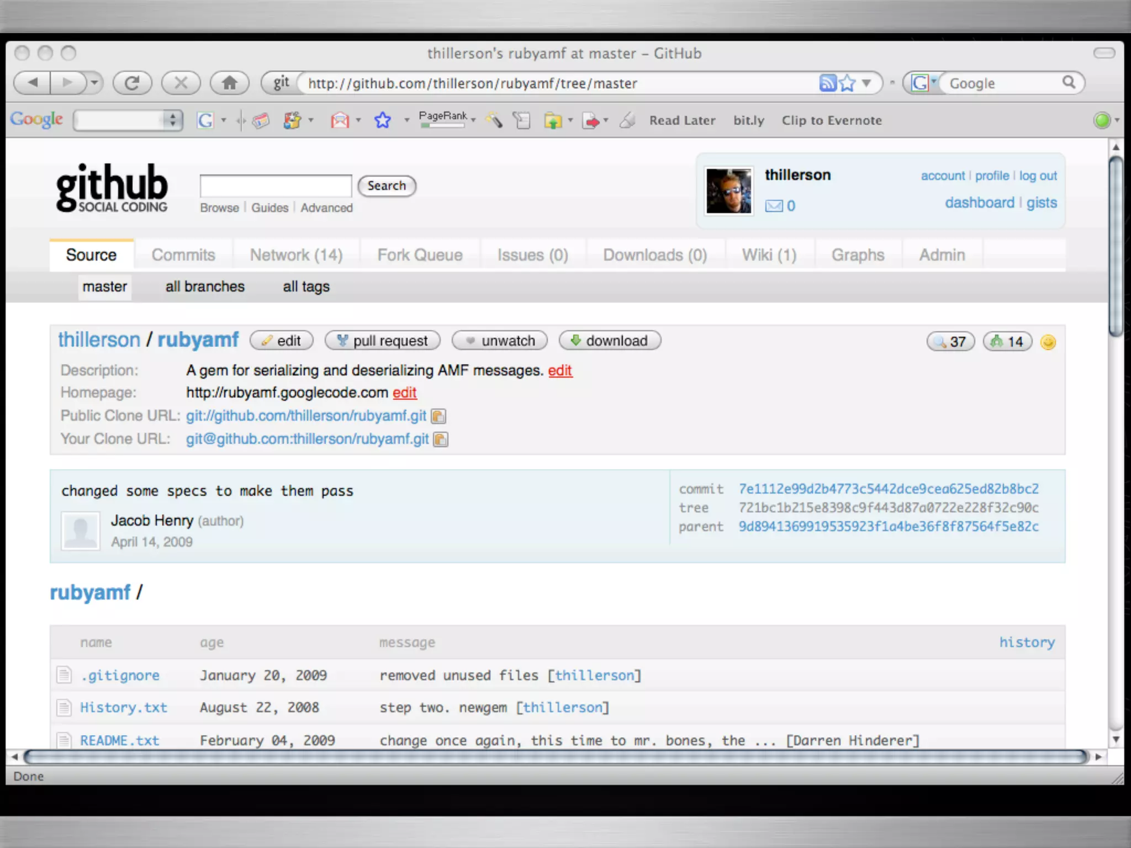Open the inbox envelope with 0 messages
1131x848 pixels.
pyautogui.click(x=780, y=206)
